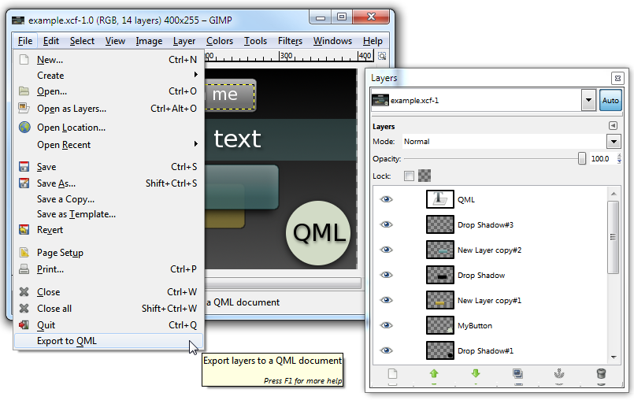Screen dimensions: 634x400
Task: Hide the MyButton layer
Action: coord(387,325)
